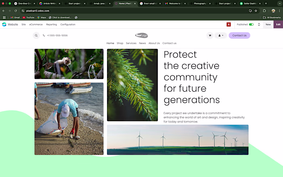Open the Site menu
Image resolution: width=283 pixels, height=177 pixels.
click(23, 24)
